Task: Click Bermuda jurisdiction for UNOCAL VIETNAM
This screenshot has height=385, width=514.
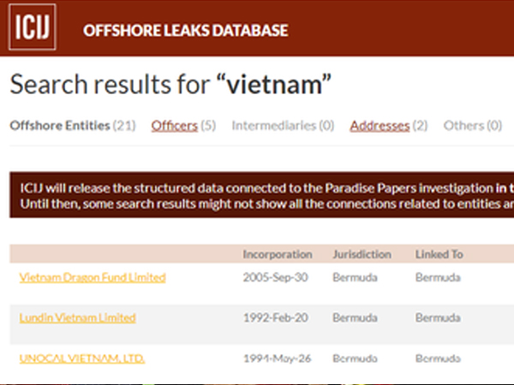Action: point(355,358)
